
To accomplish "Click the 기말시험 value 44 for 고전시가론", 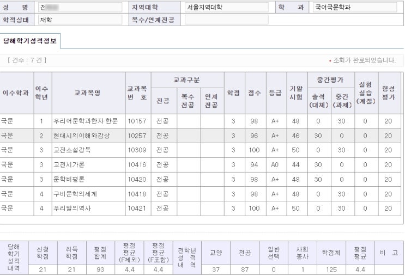I will 296,164.
